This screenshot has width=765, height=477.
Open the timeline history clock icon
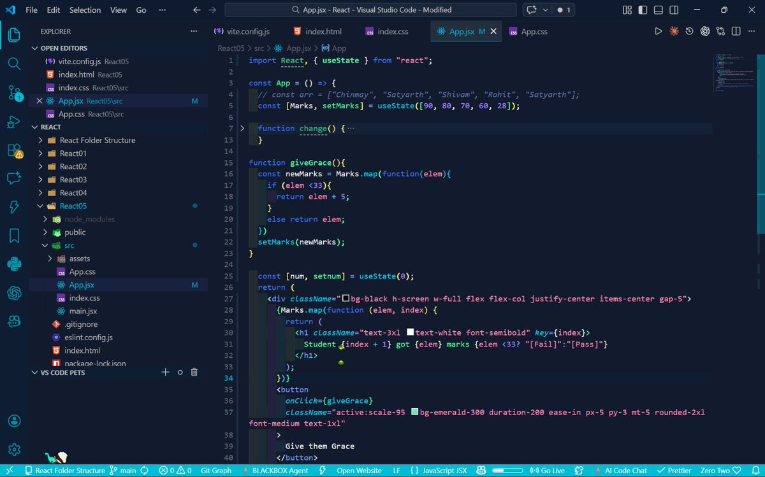click(689, 31)
